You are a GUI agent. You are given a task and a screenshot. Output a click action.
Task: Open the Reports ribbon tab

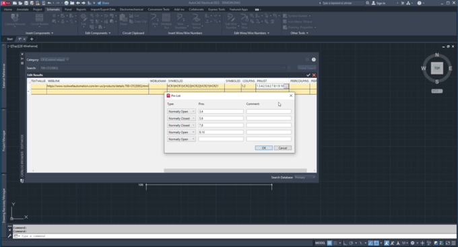tap(81, 9)
